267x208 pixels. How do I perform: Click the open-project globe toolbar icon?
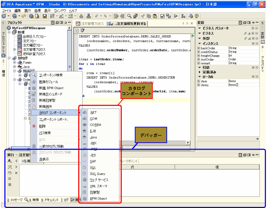click(x=15, y=16)
